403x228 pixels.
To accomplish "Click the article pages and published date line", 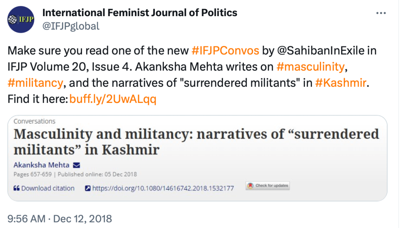I will (x=75, y=174).
